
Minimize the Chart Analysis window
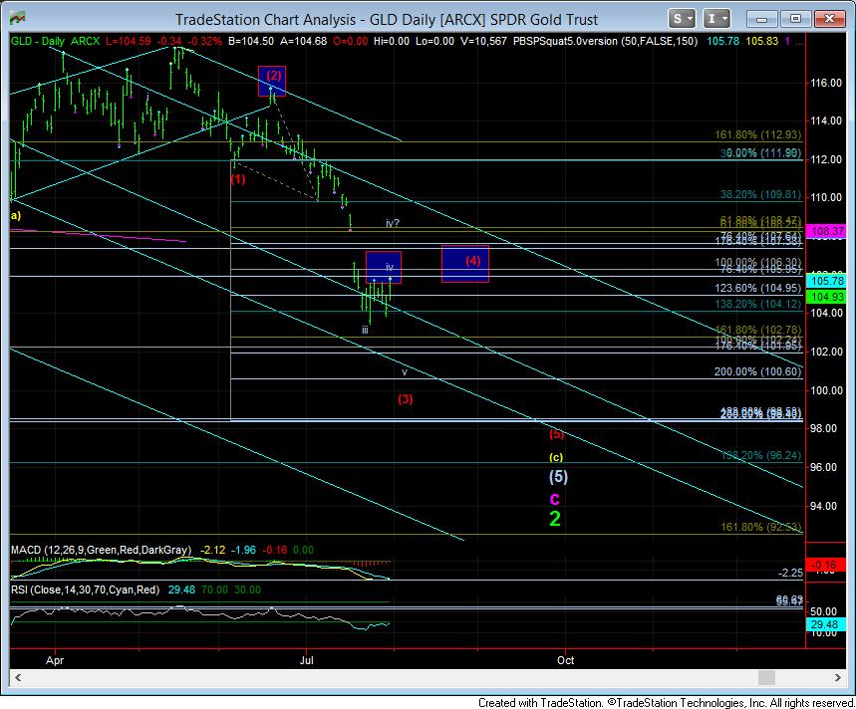[762, 19]
